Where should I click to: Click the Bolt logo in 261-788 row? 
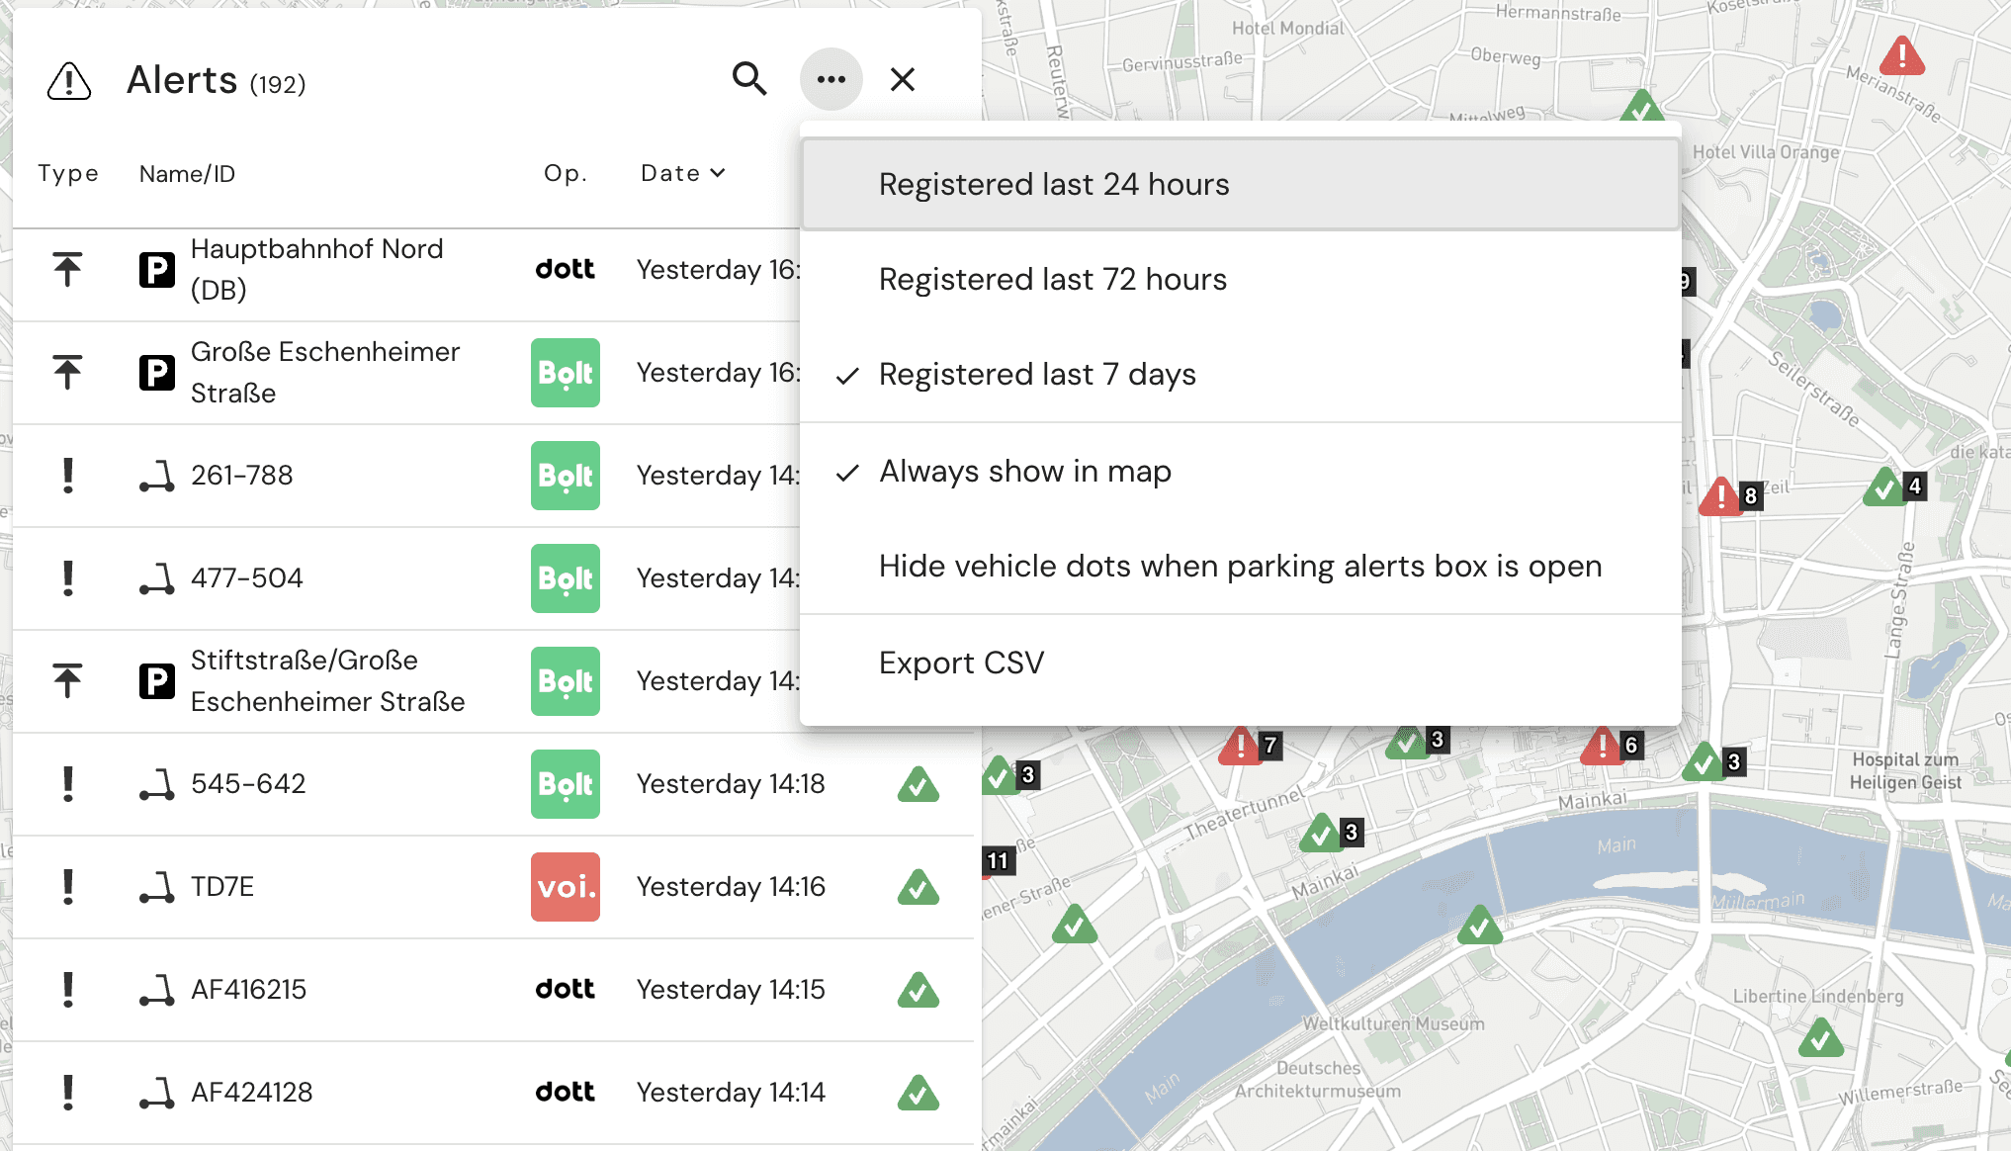point(565,476)
